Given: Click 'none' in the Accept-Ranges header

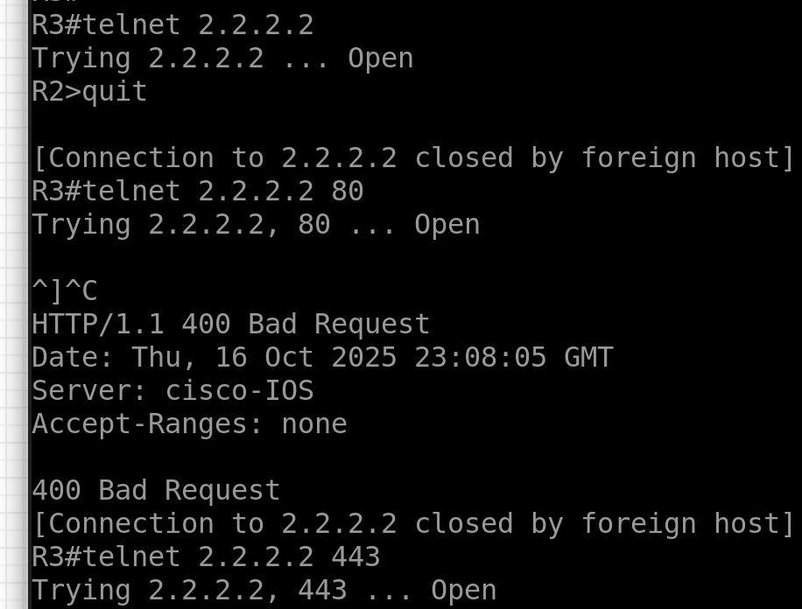Looking at the screenshot, I should (x=314, y=423).
